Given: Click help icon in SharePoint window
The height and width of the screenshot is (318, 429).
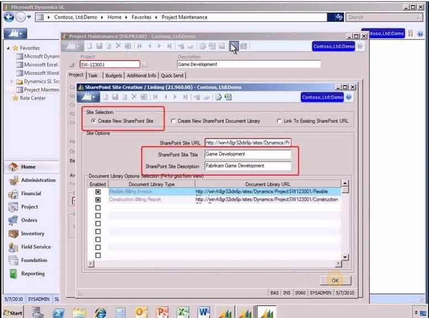Looking at the screenshot, I should (349, 98).
